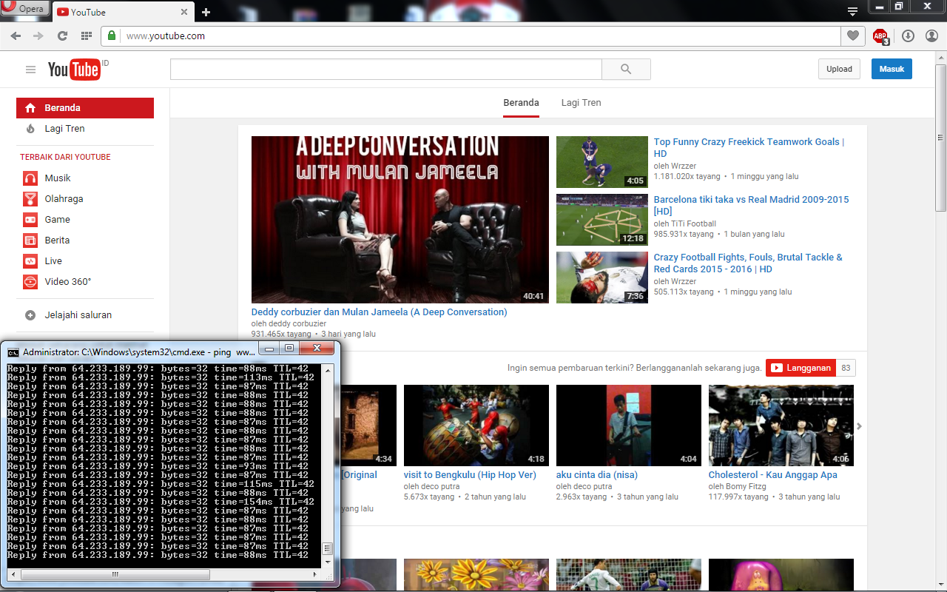Open Opera account profile icon
This screenshot has width=947, height=592.
tap(931, 36)
